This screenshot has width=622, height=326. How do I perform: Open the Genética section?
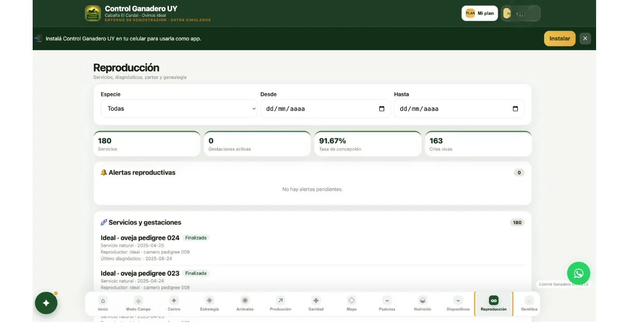tap(529, 304)
